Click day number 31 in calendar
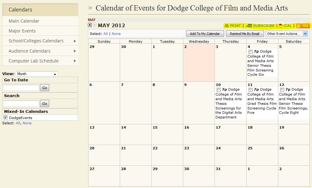The height and width of the screenshot is (188, 312). 218,169
